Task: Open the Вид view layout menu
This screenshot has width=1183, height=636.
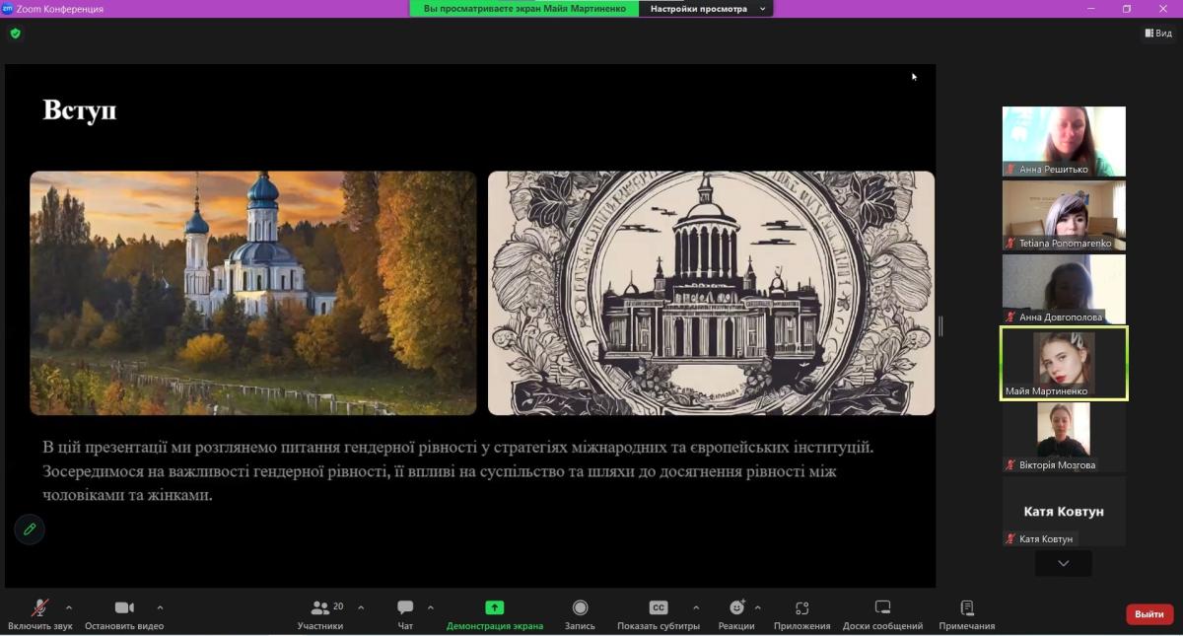Action: 1158,34
